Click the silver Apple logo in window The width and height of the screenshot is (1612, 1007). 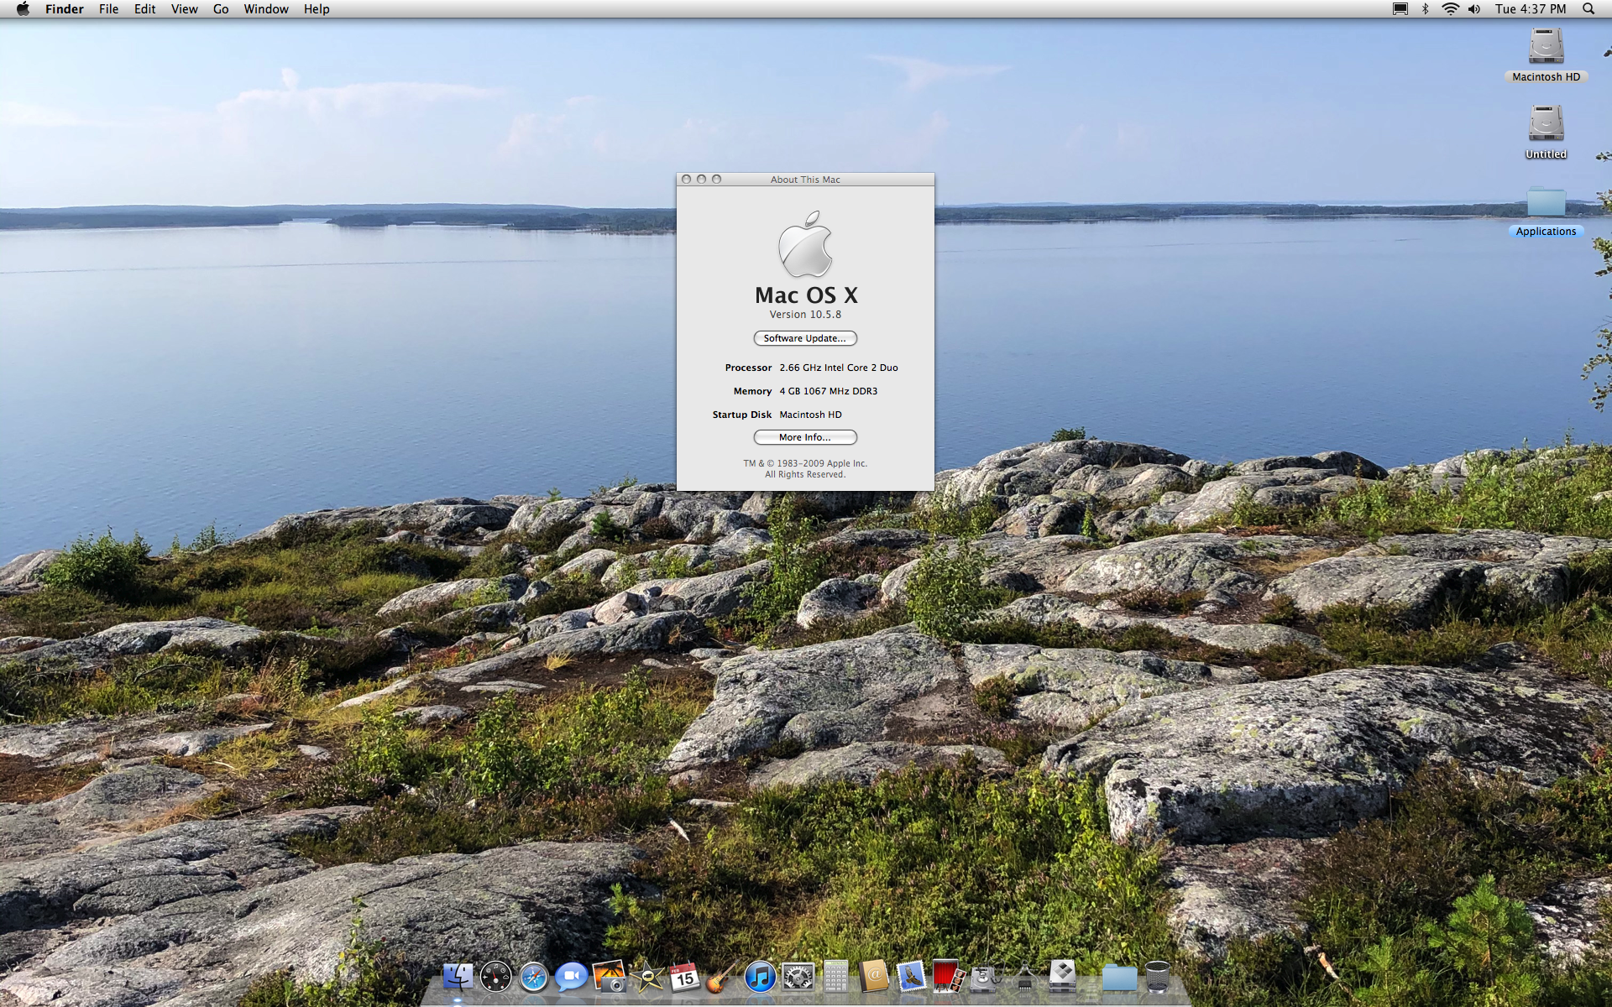coord(805,244)
